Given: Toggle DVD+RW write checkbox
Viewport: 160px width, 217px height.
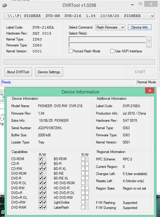Looking at the screenshot, I should pos(45,202).
